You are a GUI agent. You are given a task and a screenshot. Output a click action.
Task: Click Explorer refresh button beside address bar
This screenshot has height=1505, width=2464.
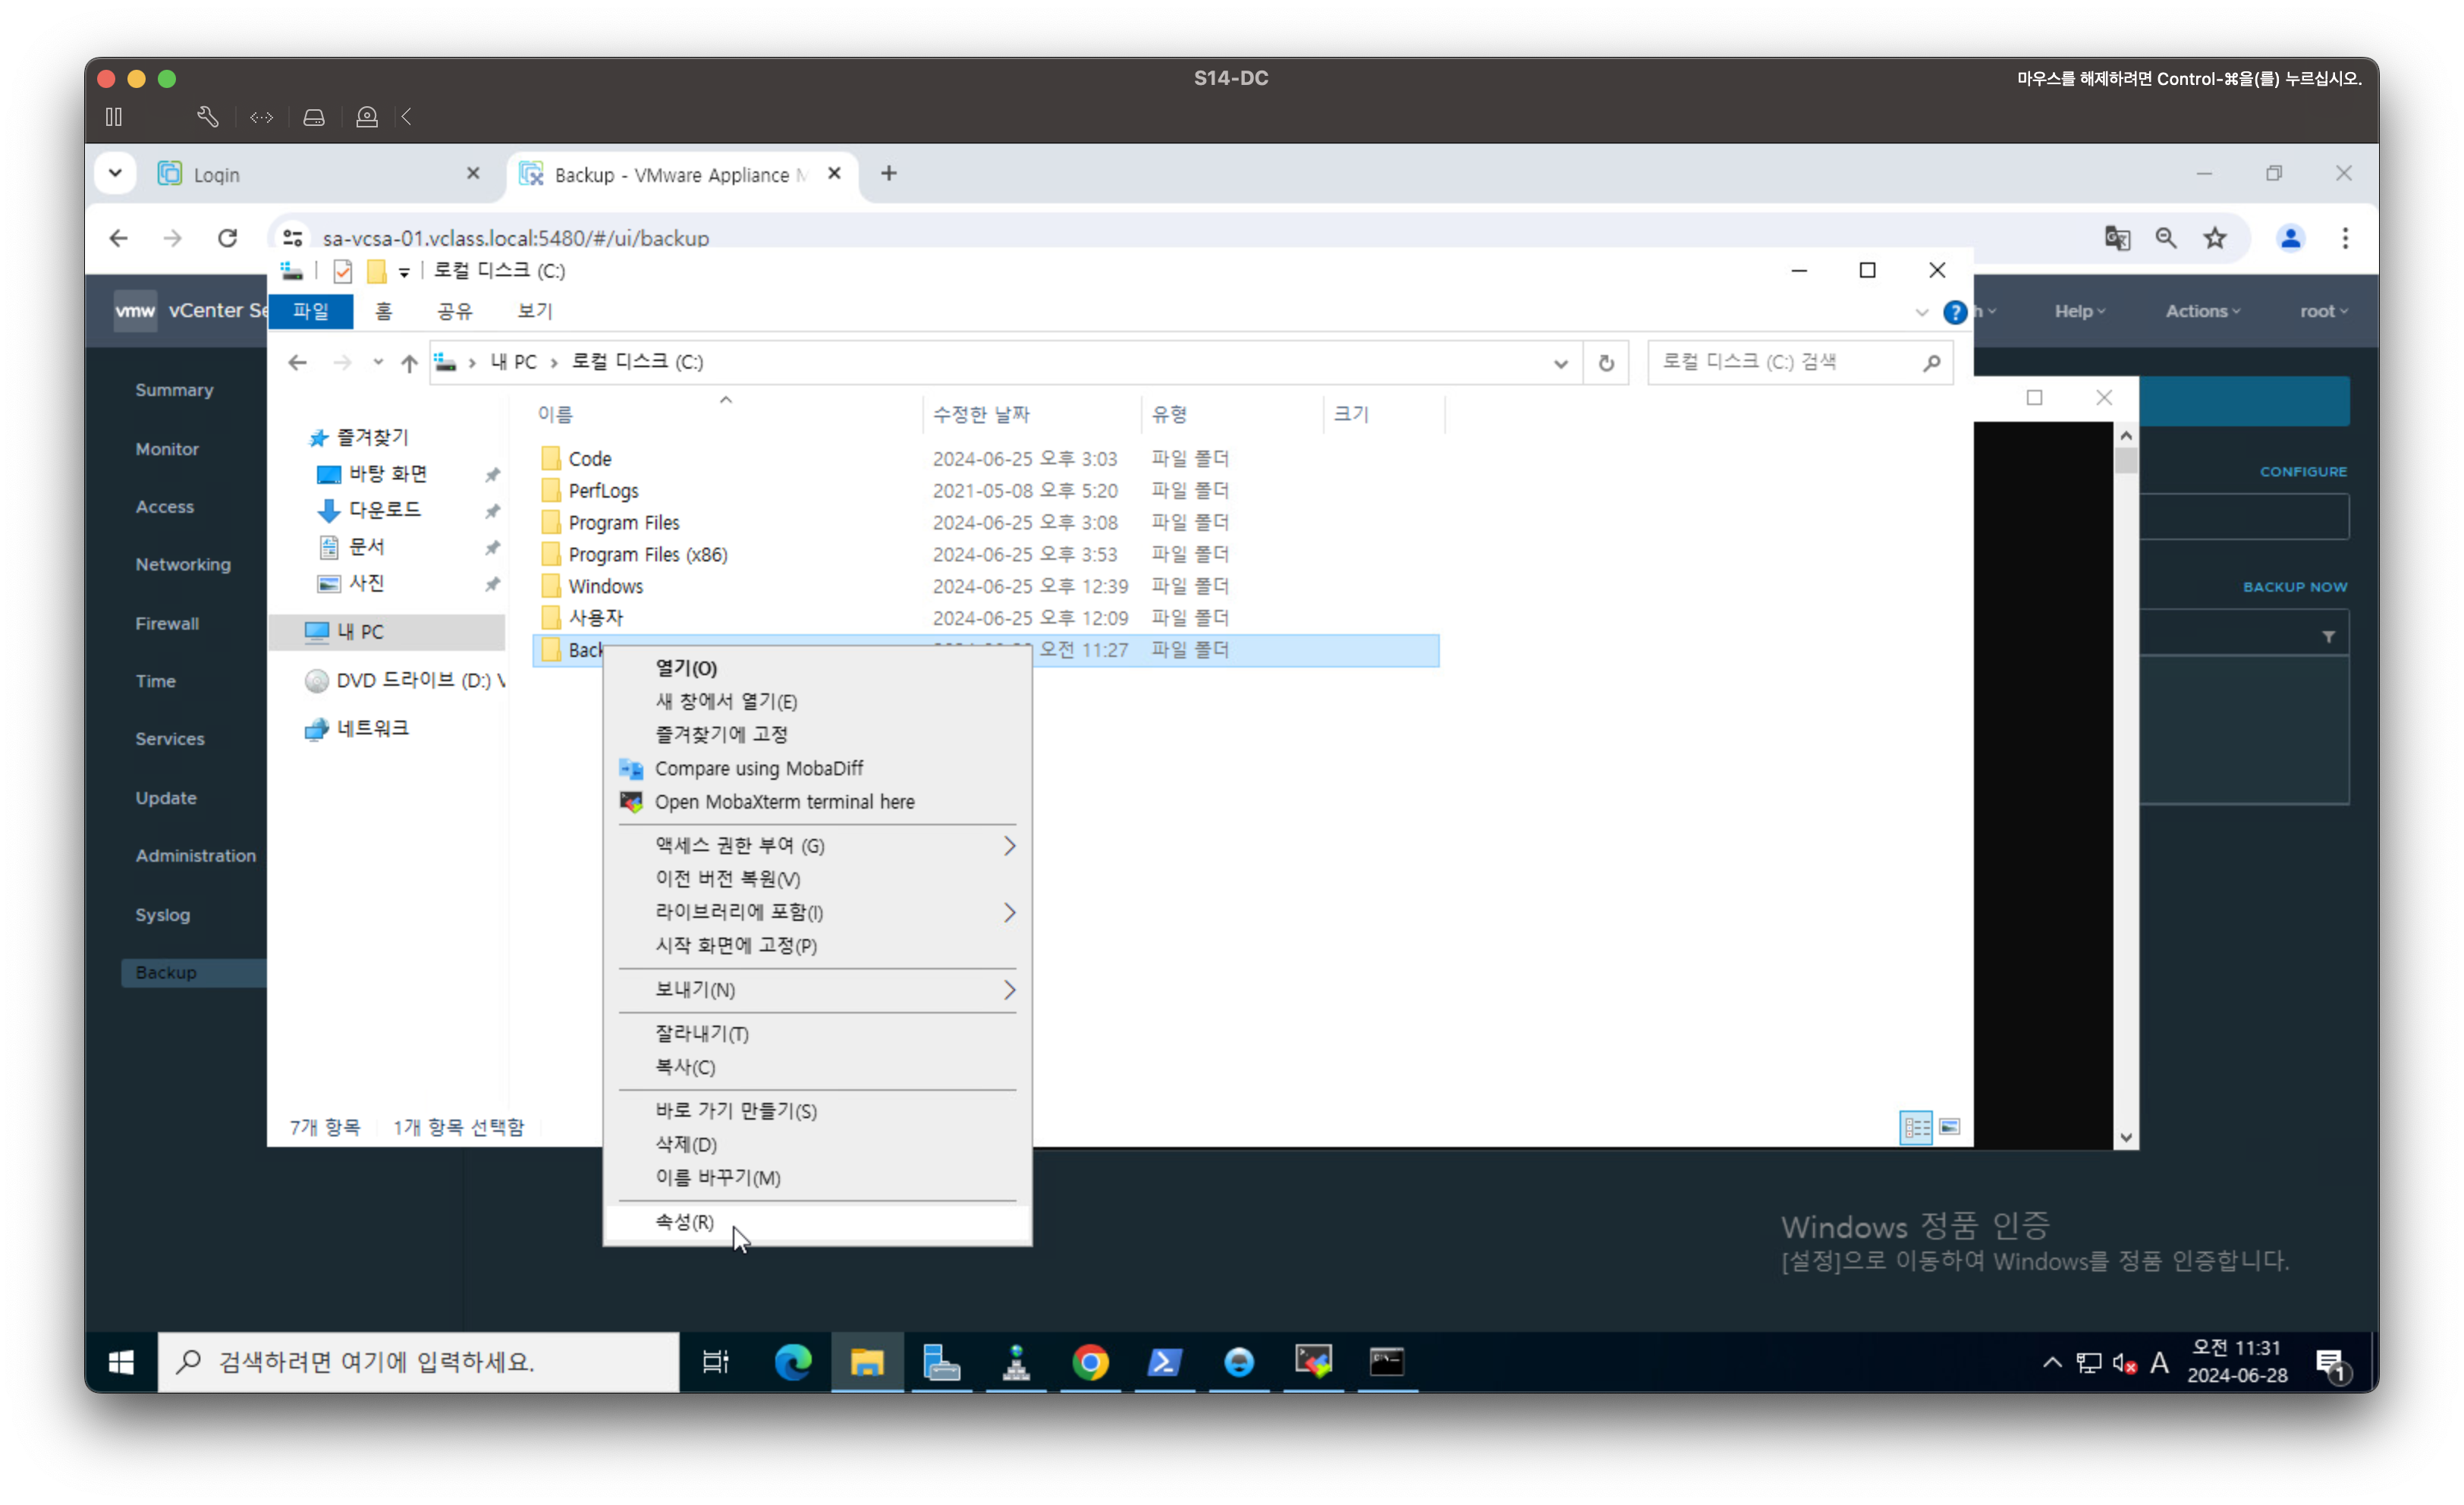tap(1606, 363)
